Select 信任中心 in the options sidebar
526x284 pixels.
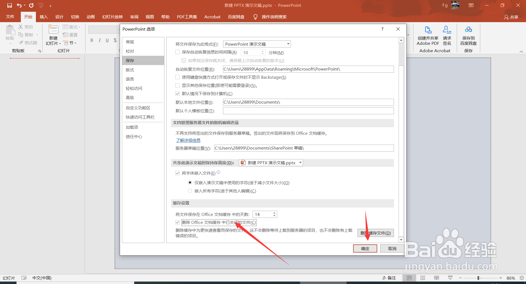point(134,136)
